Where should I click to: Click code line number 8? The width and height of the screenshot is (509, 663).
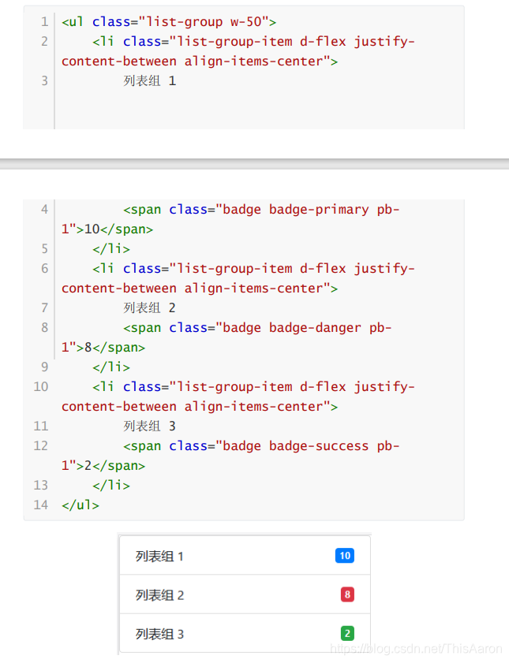(44, 328)
